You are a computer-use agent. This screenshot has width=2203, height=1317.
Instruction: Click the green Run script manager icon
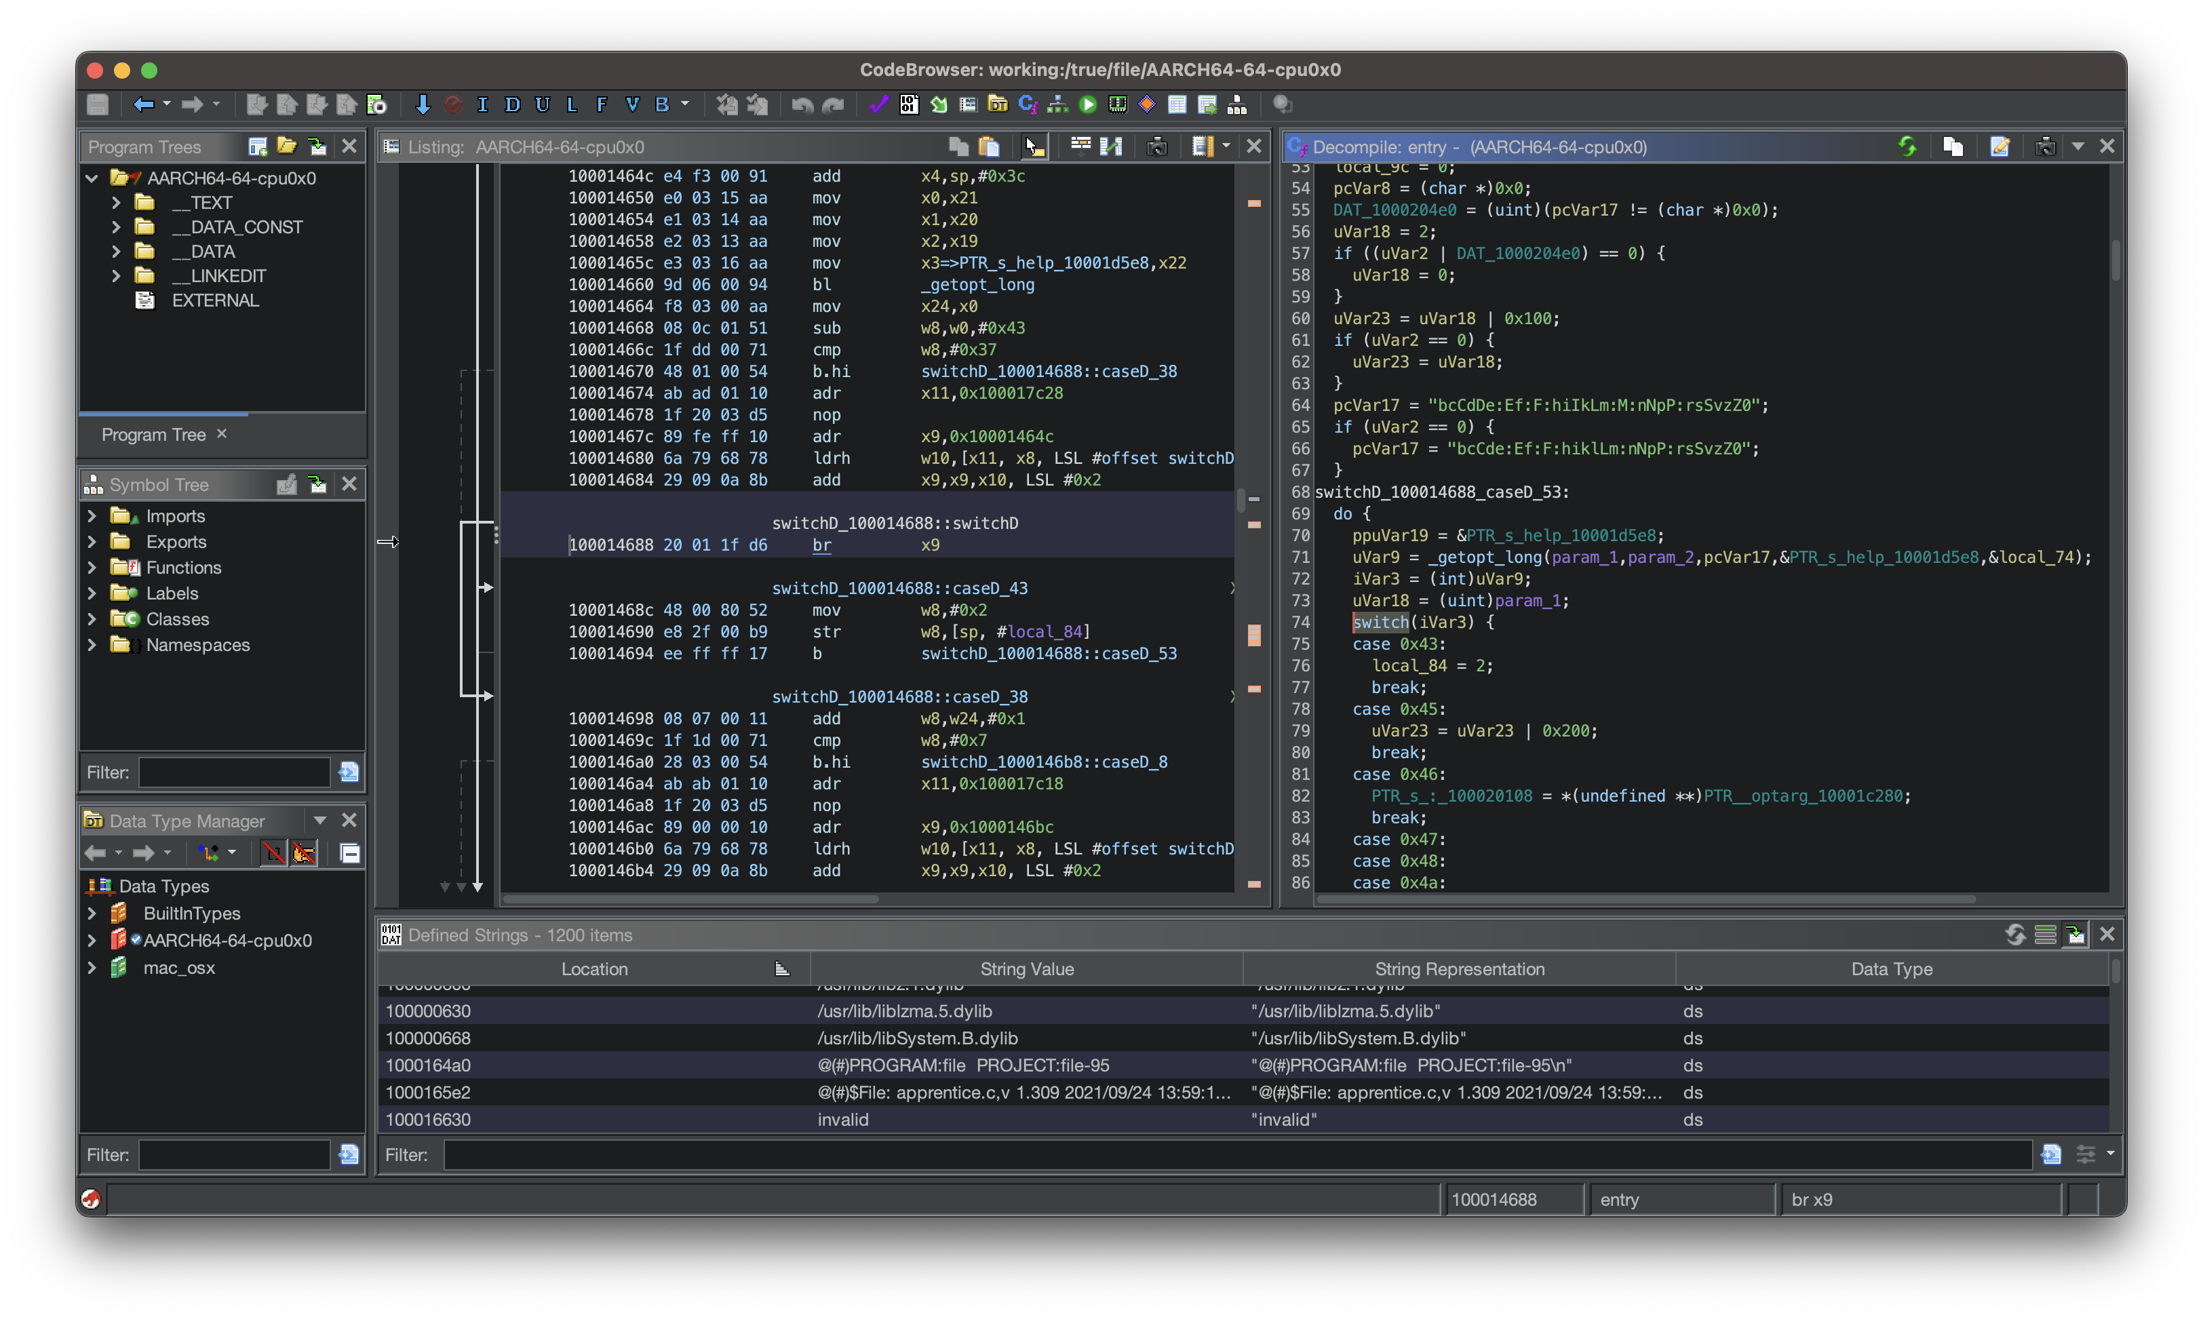click(x=1087, y=104)
